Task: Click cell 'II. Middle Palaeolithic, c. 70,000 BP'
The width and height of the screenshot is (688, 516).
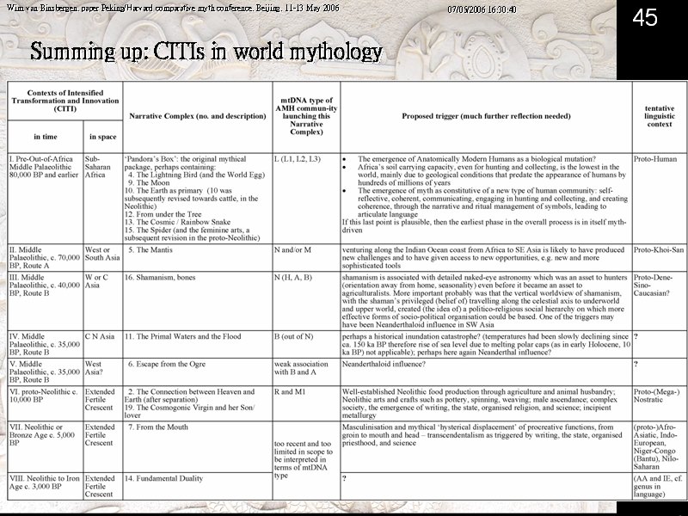Action: pos(45,257)
